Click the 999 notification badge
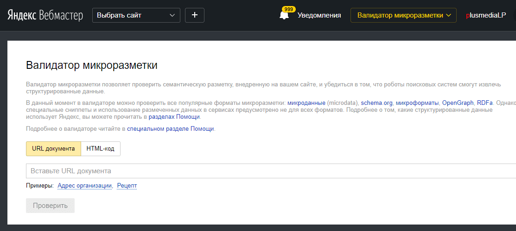 [x=289, y=9]
